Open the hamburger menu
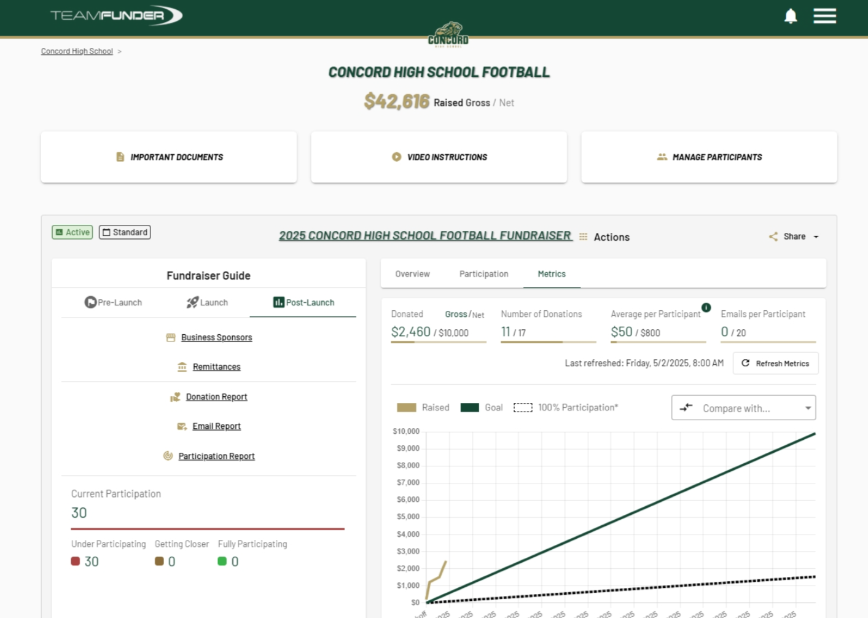The width and height of the screenshot is (868, 618). click(x=824, y=16)
